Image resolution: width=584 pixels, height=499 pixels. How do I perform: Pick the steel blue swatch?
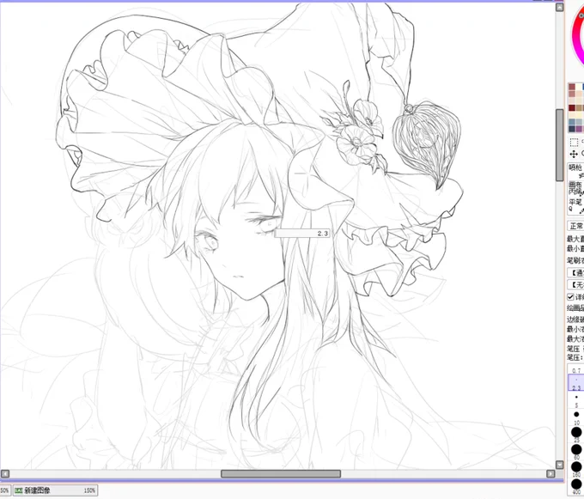tap(573, 122)
